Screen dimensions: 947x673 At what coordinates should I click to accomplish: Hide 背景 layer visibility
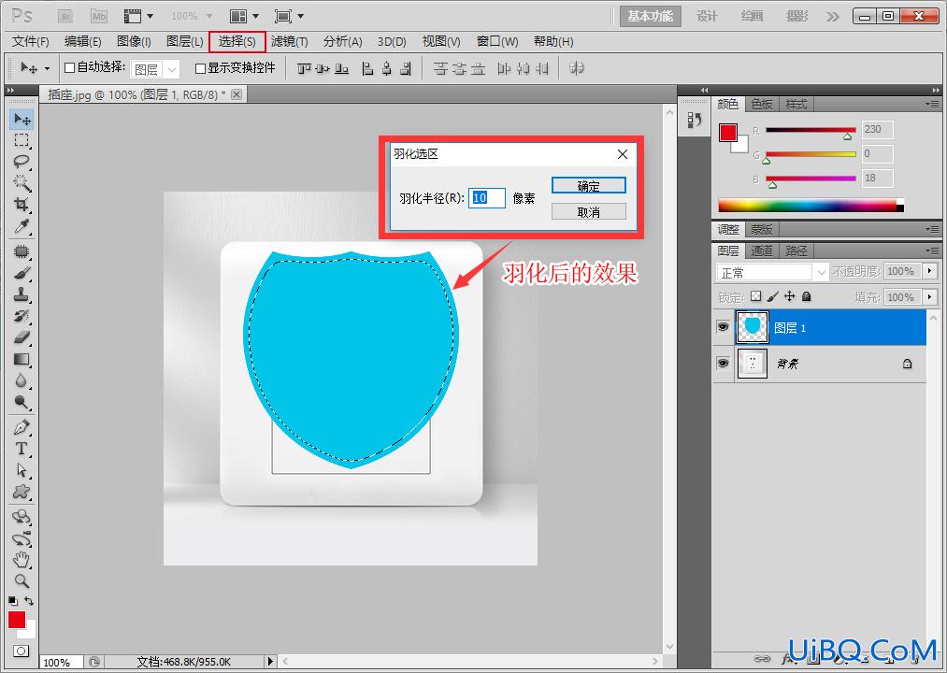pos(723,363)
